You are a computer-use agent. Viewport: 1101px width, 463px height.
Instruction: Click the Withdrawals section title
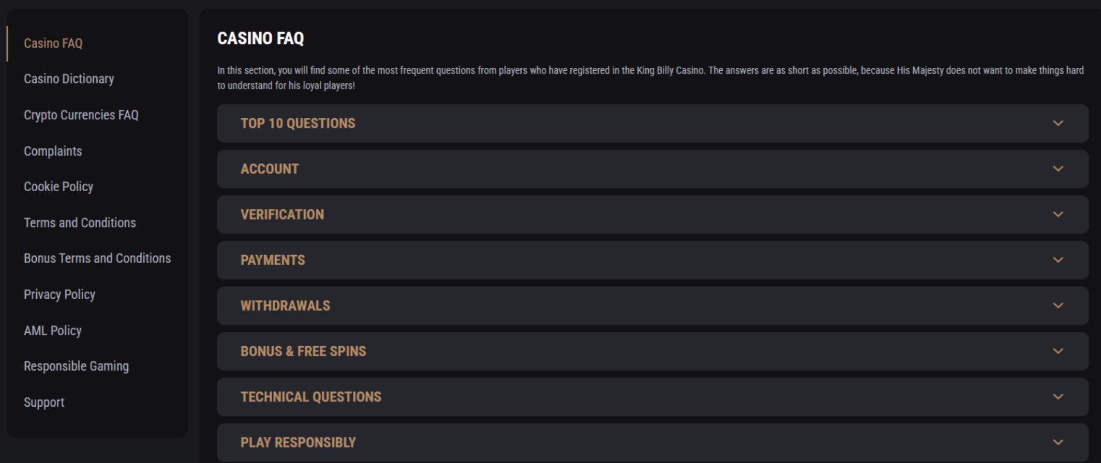point(285,306)
